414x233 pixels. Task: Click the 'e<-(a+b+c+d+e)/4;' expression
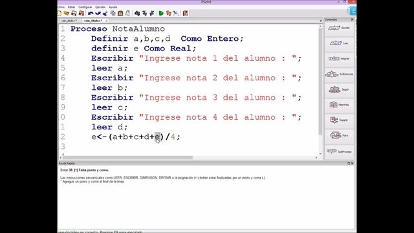coord(136,137)
